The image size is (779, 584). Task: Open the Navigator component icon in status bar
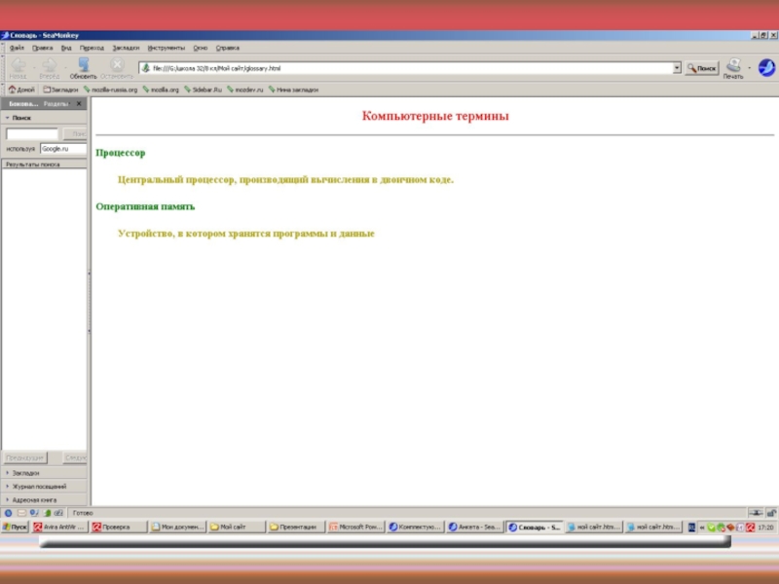pos(9,513)
